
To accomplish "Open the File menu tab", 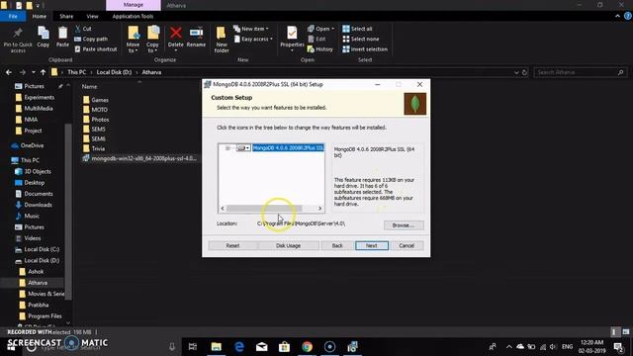I will 13,16.
